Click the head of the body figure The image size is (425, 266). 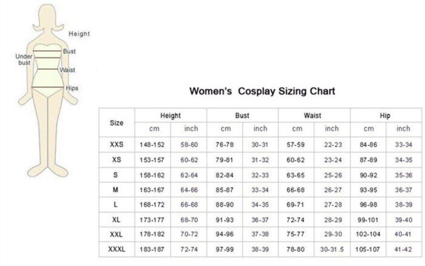(48, 17)
